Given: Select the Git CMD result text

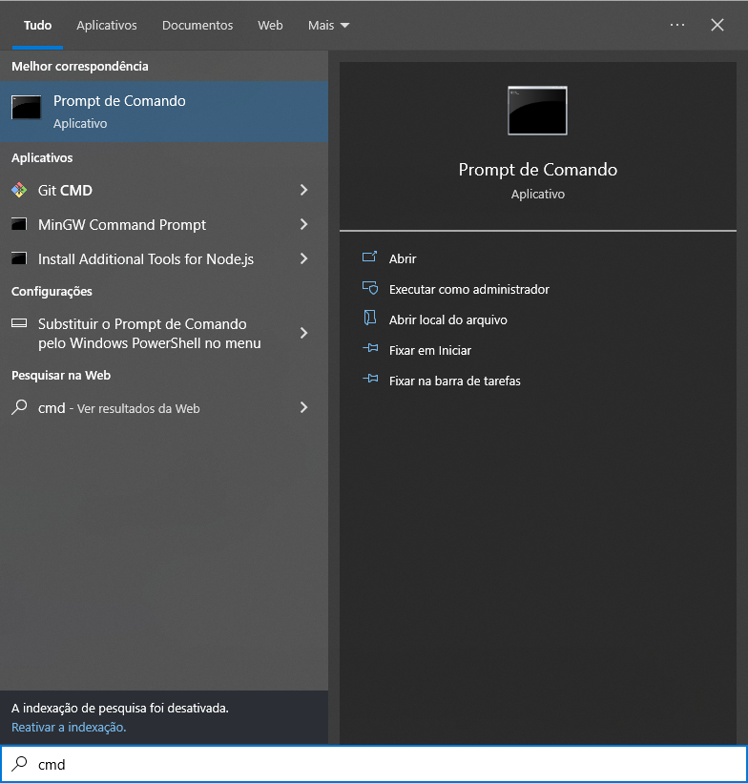Looking at the screenshot, I should pyautogui.click(x=66, y=190).
